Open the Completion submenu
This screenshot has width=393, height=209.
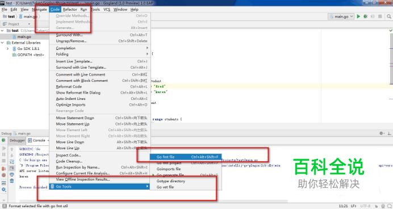pyautogui.click(x=100, y=48)
